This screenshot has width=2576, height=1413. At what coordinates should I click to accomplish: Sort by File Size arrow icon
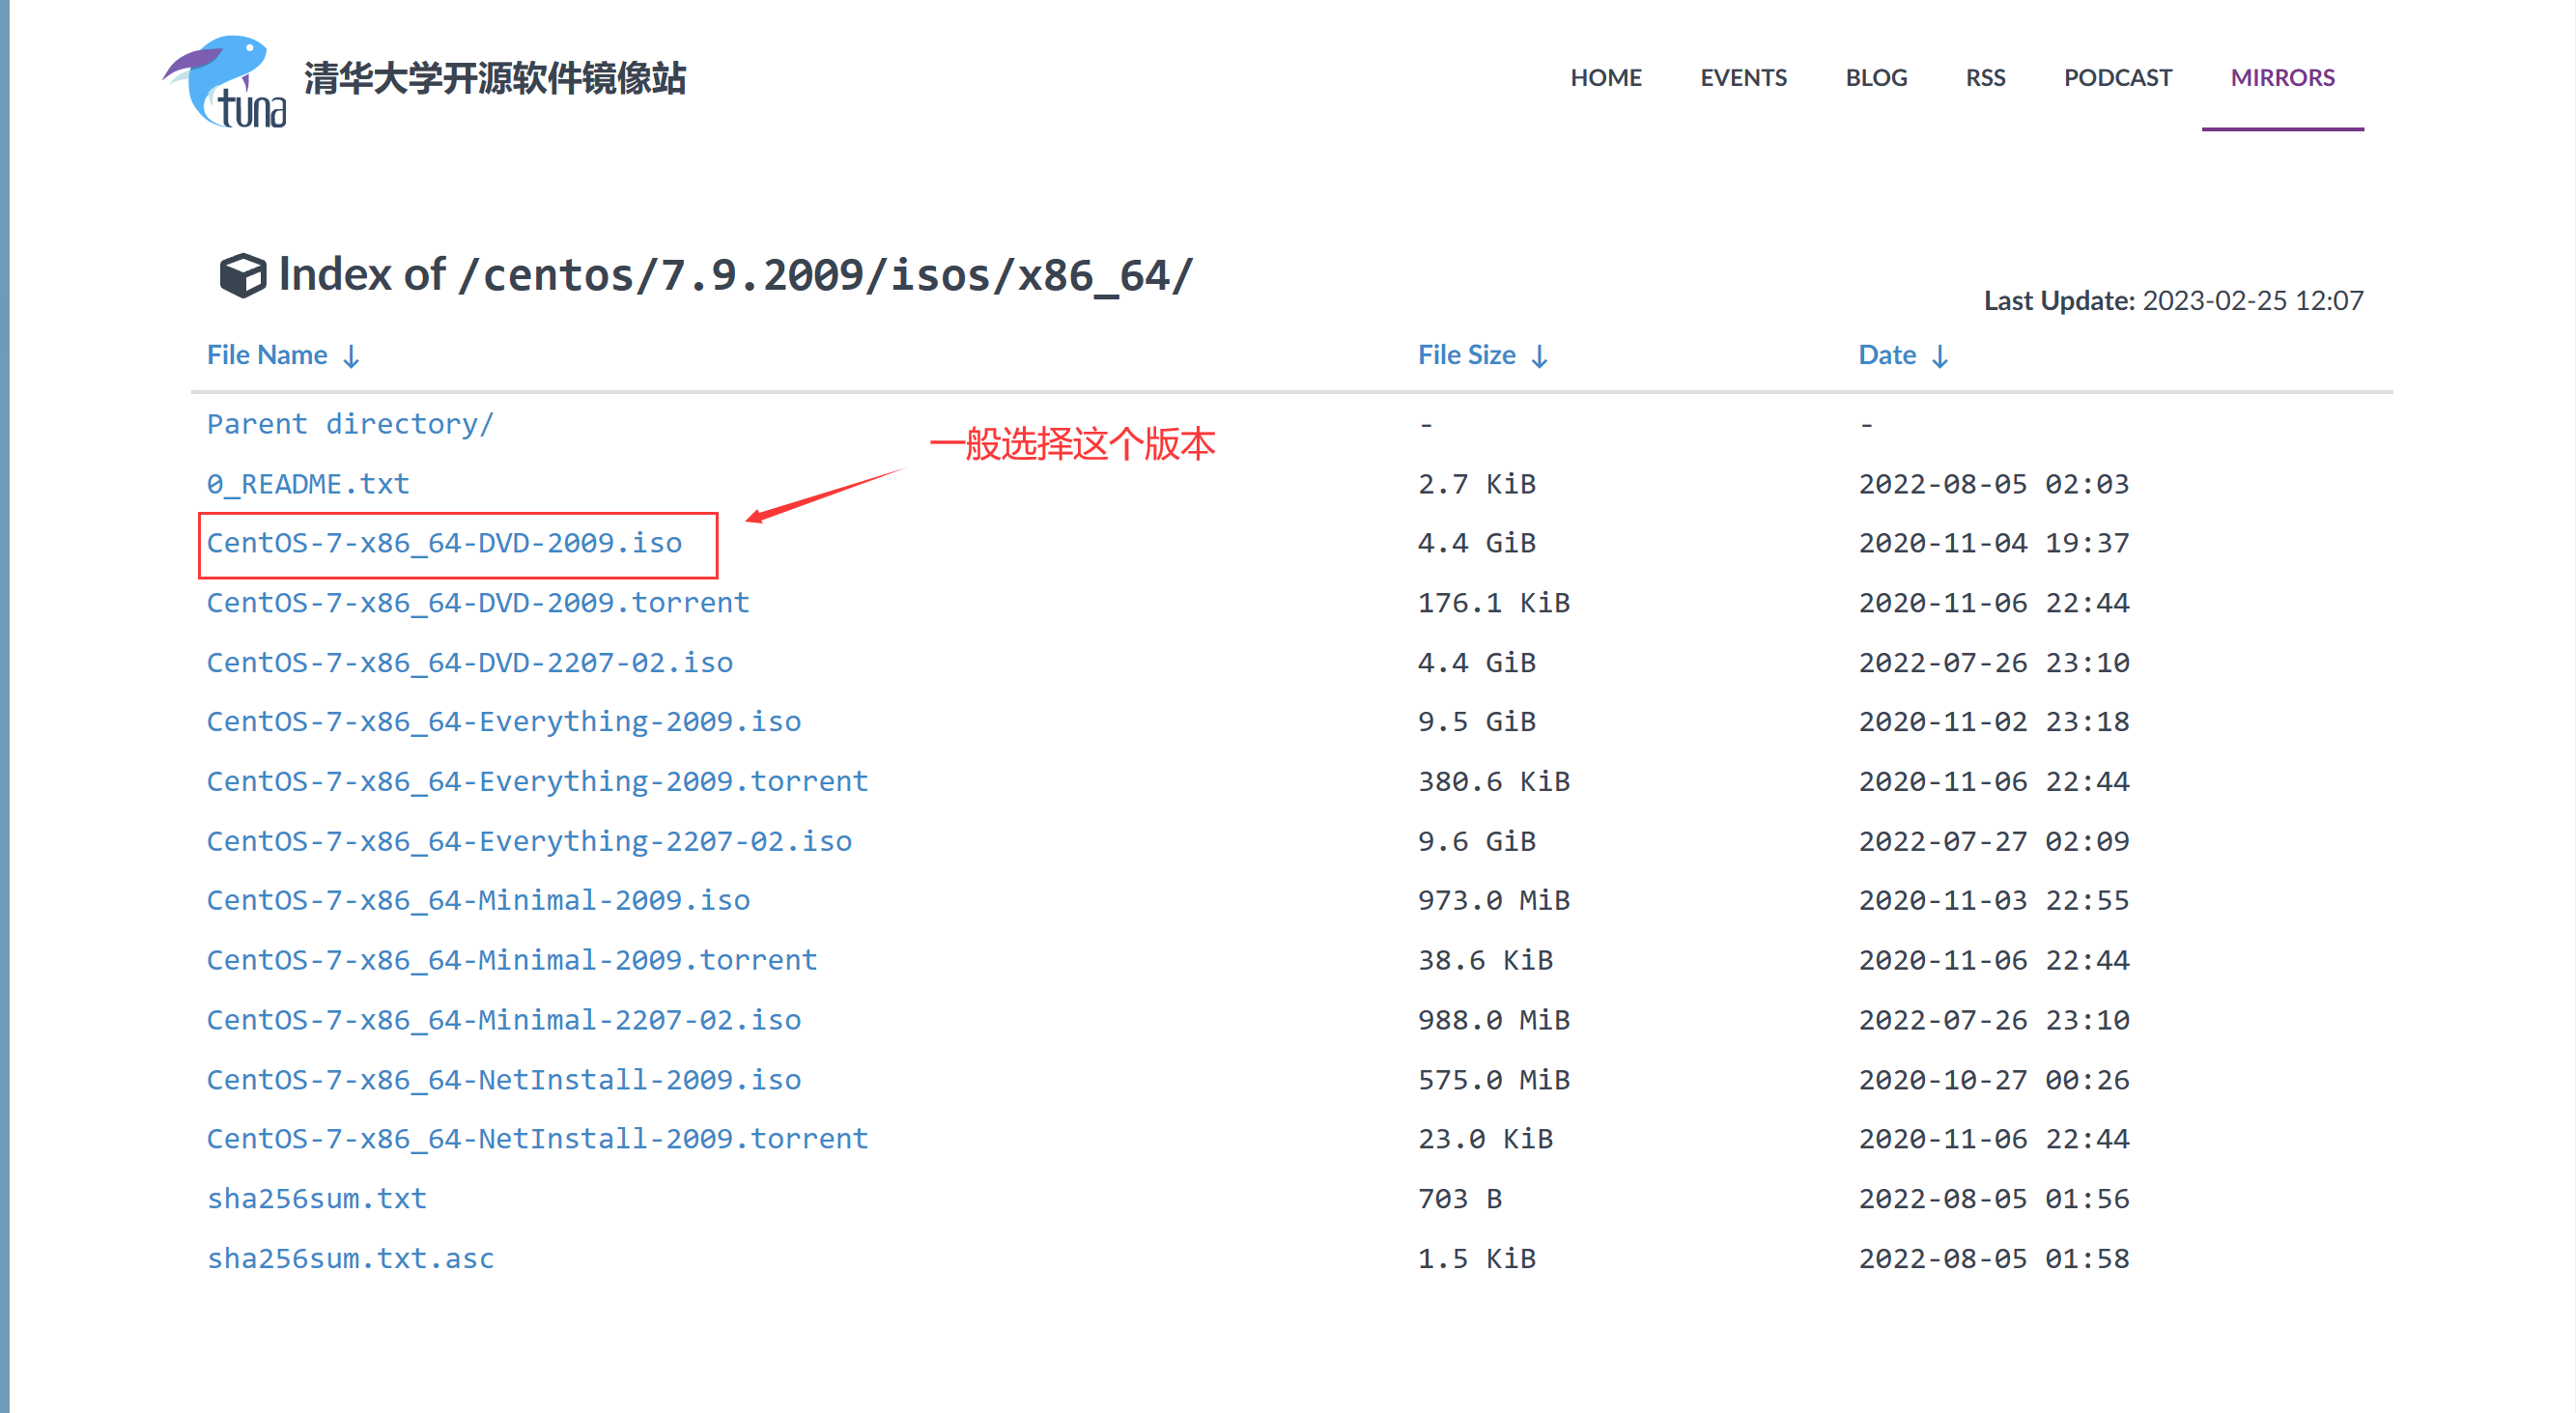click(x=1540, y=356)
